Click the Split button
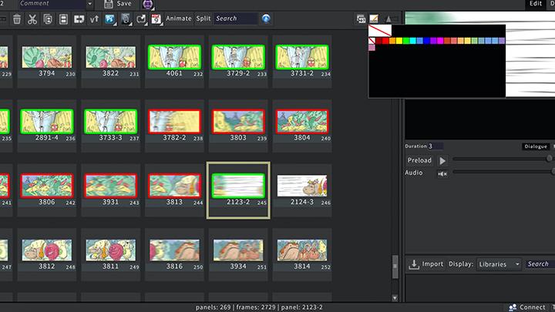The height and width of the screenshot is (312, 555). 203,18
